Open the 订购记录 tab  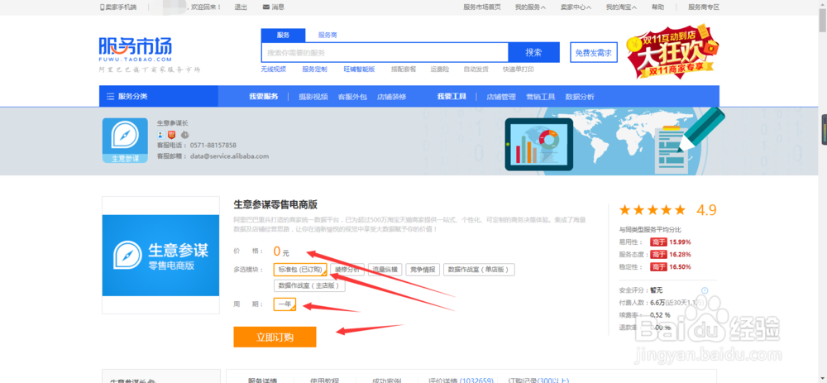pyautogui.click(x=538, y=380)
